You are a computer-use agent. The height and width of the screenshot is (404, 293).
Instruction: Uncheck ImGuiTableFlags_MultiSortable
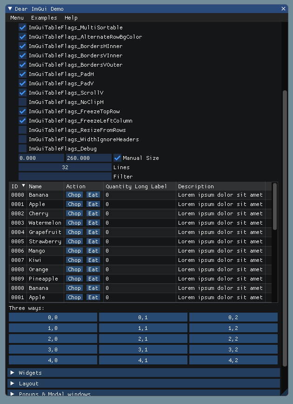[23, 27]
